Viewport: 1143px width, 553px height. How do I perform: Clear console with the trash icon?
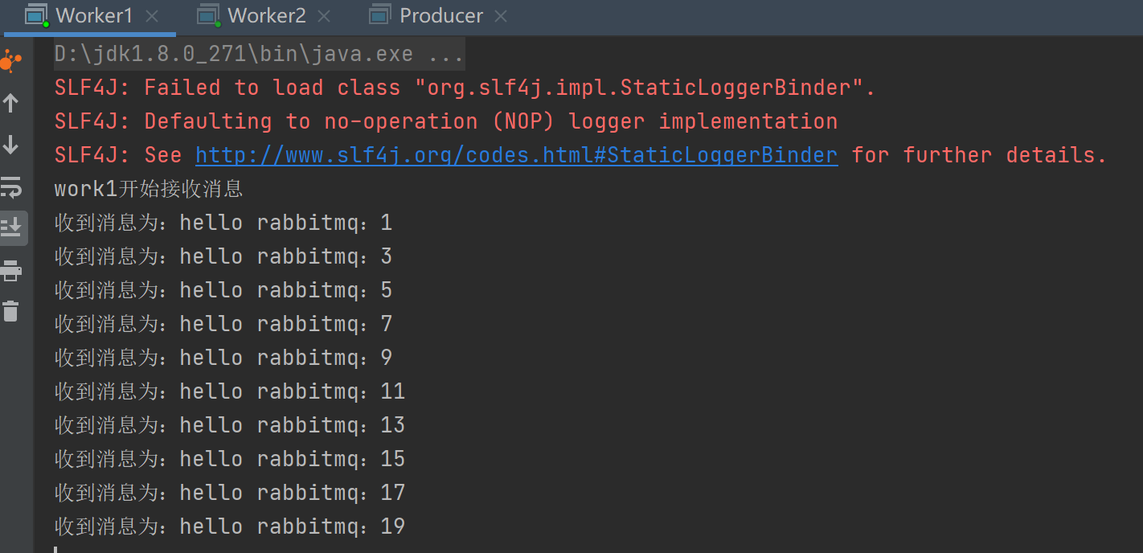[10, 311]
